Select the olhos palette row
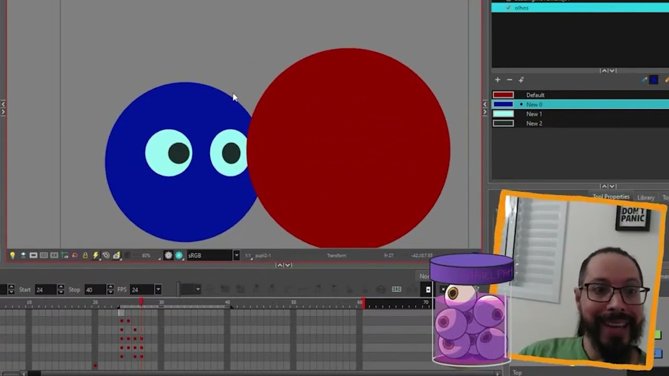This screenshot has width=669, height=376. tap(580, 8)
